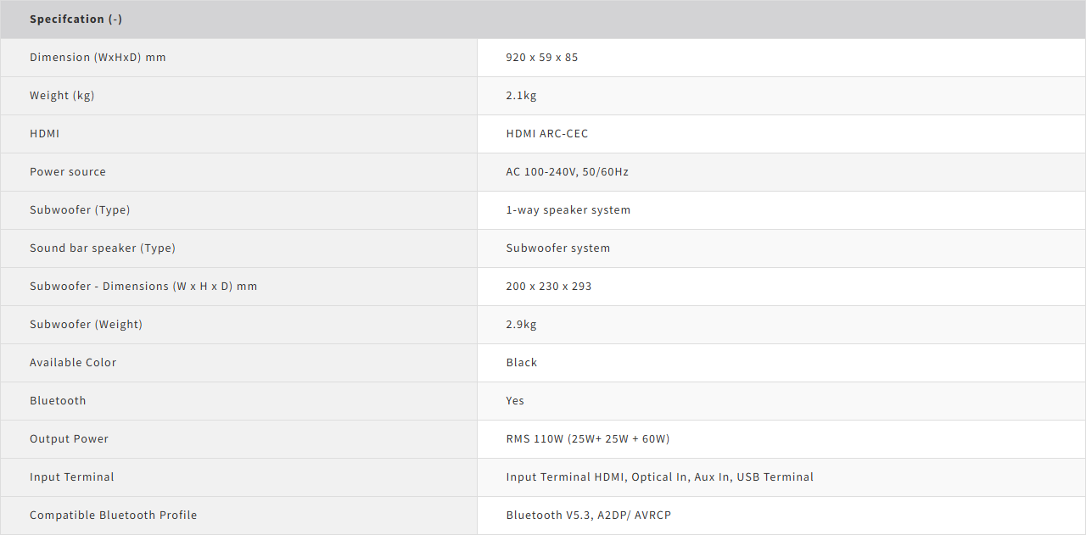
Task: Click the Dimension (WxHxD) mm label
Action: 98,58
